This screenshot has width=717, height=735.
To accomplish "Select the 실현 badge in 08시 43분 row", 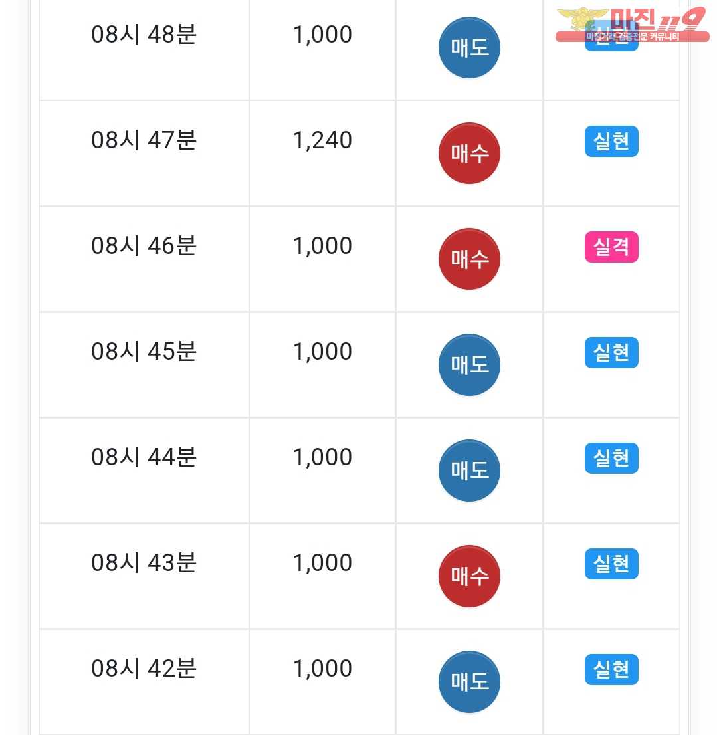I will point(611,564).
